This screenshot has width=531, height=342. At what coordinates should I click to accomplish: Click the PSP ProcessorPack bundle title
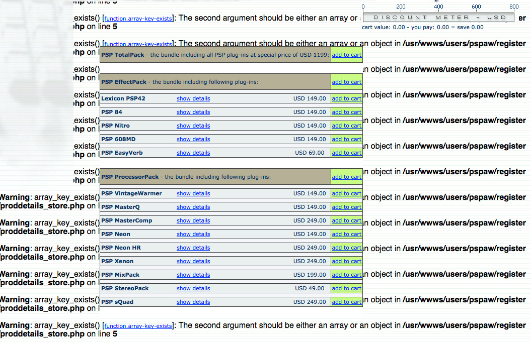(130, 177)
